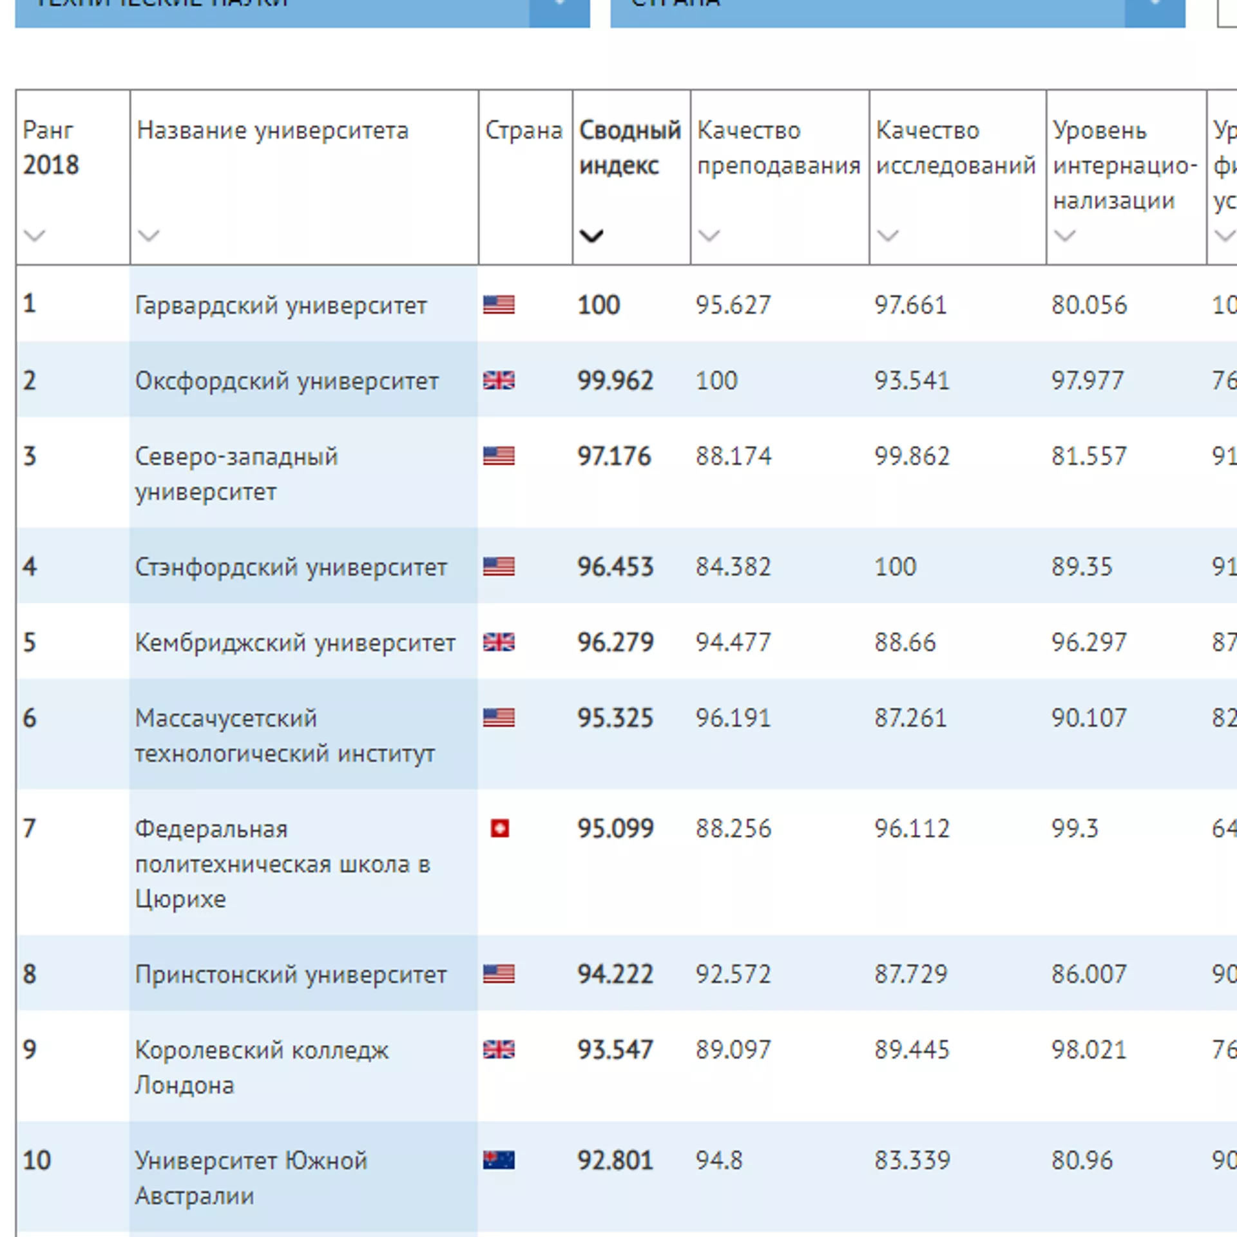The height and width of the screenshot is (1237, 1237).
Task: Open Принстонский университет link
Action: [291, 975]
